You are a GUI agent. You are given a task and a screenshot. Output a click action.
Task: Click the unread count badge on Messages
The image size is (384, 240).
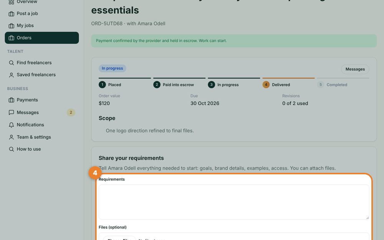click(x=71, y=113)
